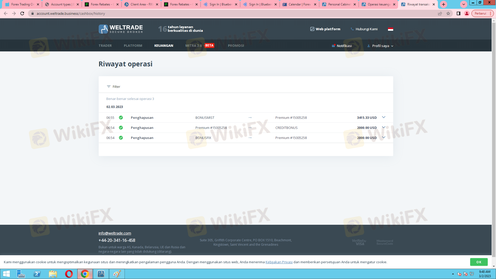Open Server Manager from the taskbar
Screen dimensions: 496x279
point(21,274)
